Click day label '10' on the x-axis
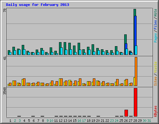Viewport: 159px width, 124px height. tap(51, 121)
